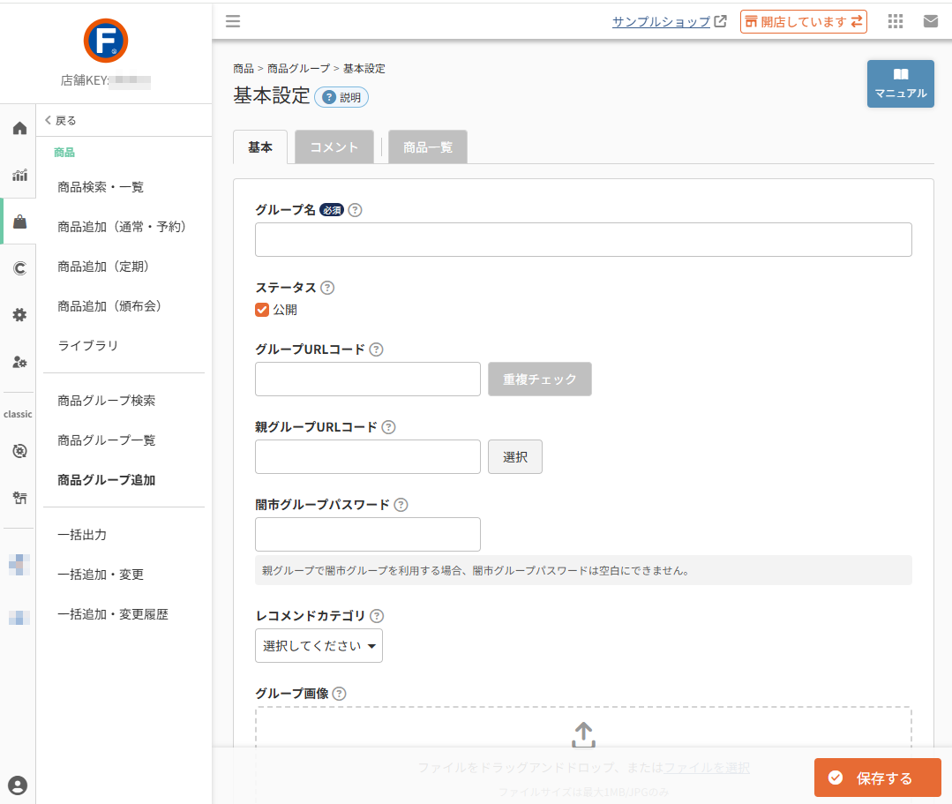Open the account profile icon at the bottom
This screenshot has height=804, width=952.
click(x=18, y=785)
